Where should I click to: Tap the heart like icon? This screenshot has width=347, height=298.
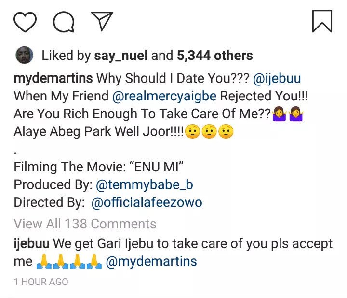(x=25, y=21)
